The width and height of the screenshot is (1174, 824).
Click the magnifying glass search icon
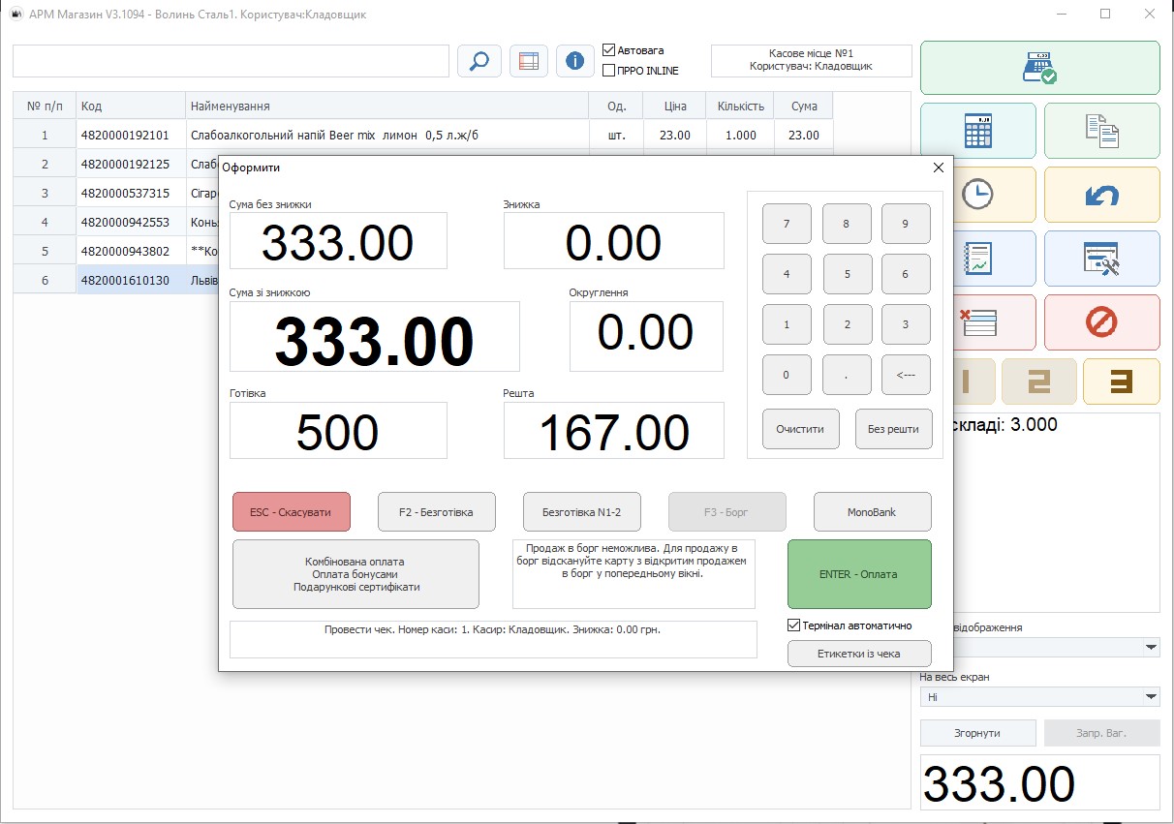pos(479,61)
